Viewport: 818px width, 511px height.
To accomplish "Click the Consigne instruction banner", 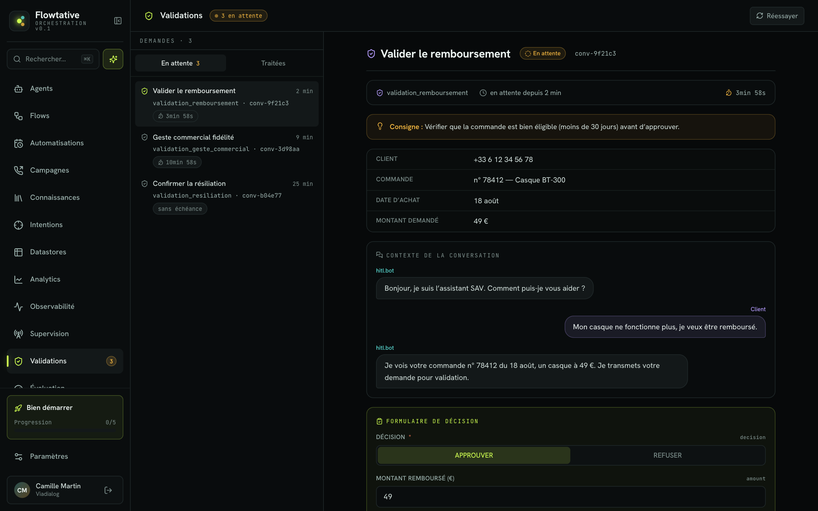I will tap(570, 127).
